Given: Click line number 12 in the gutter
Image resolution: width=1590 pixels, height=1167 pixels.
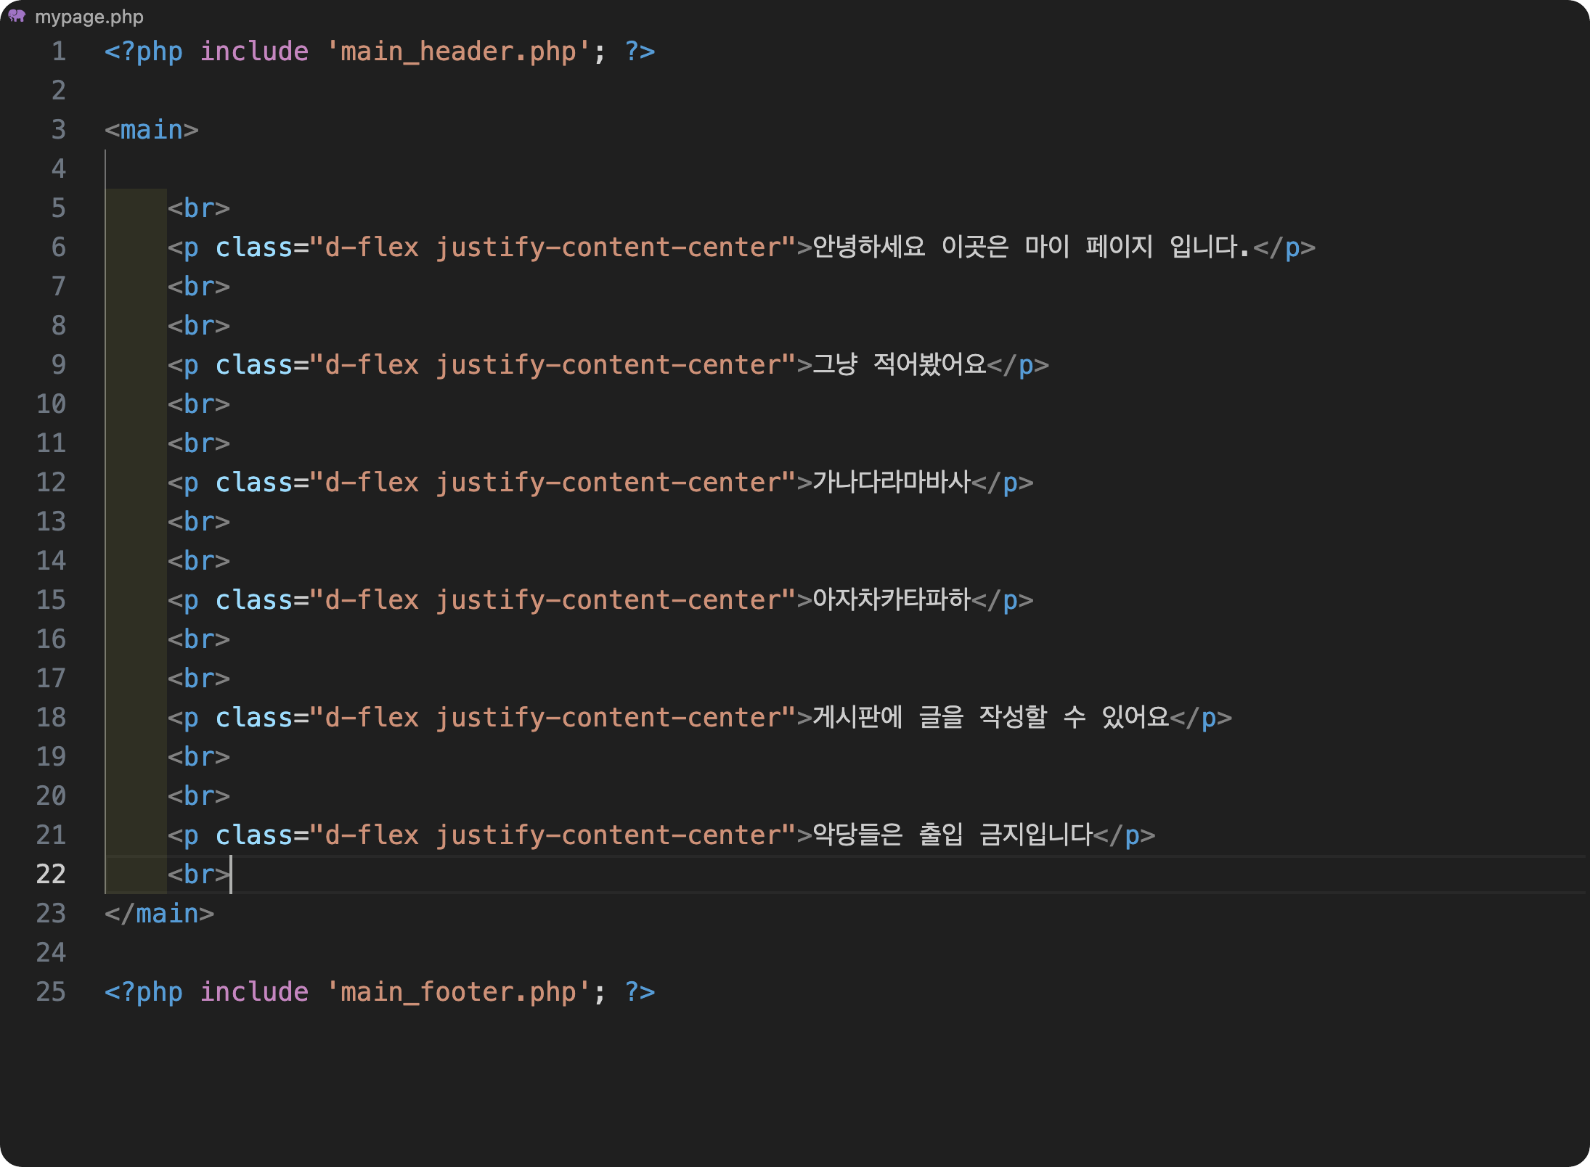Looking at the screenshot, I should coord(51,483).
